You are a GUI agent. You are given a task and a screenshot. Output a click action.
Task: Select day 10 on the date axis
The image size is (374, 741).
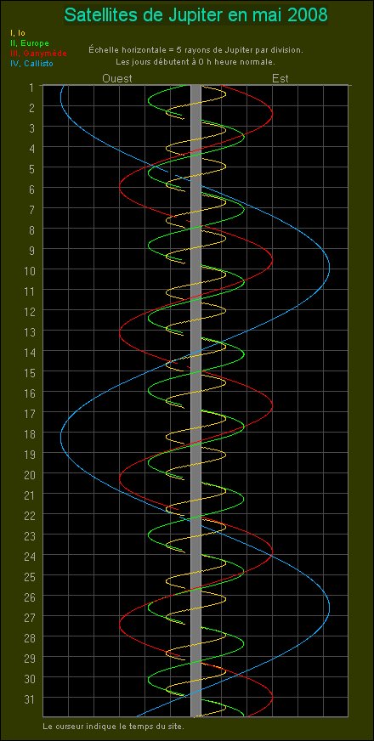coord(29,269)
